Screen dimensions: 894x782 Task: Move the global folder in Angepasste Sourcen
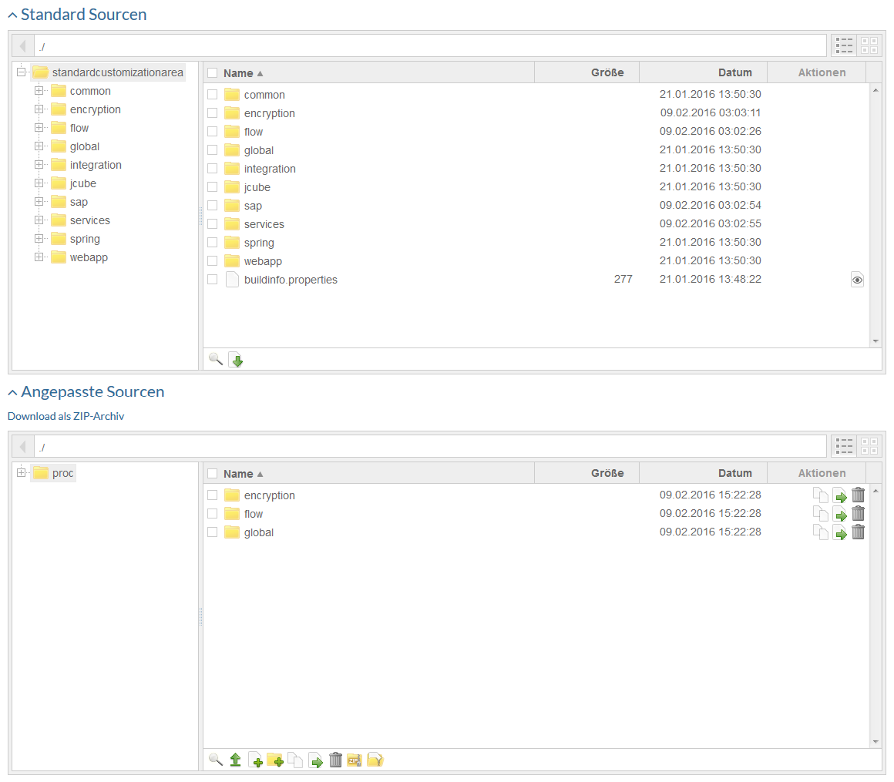840,532
